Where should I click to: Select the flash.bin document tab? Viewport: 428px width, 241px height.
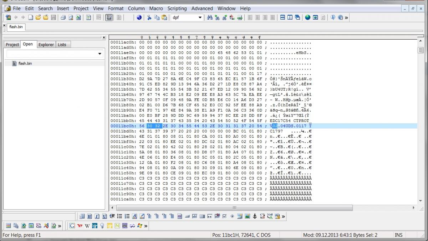pos(16,27)
